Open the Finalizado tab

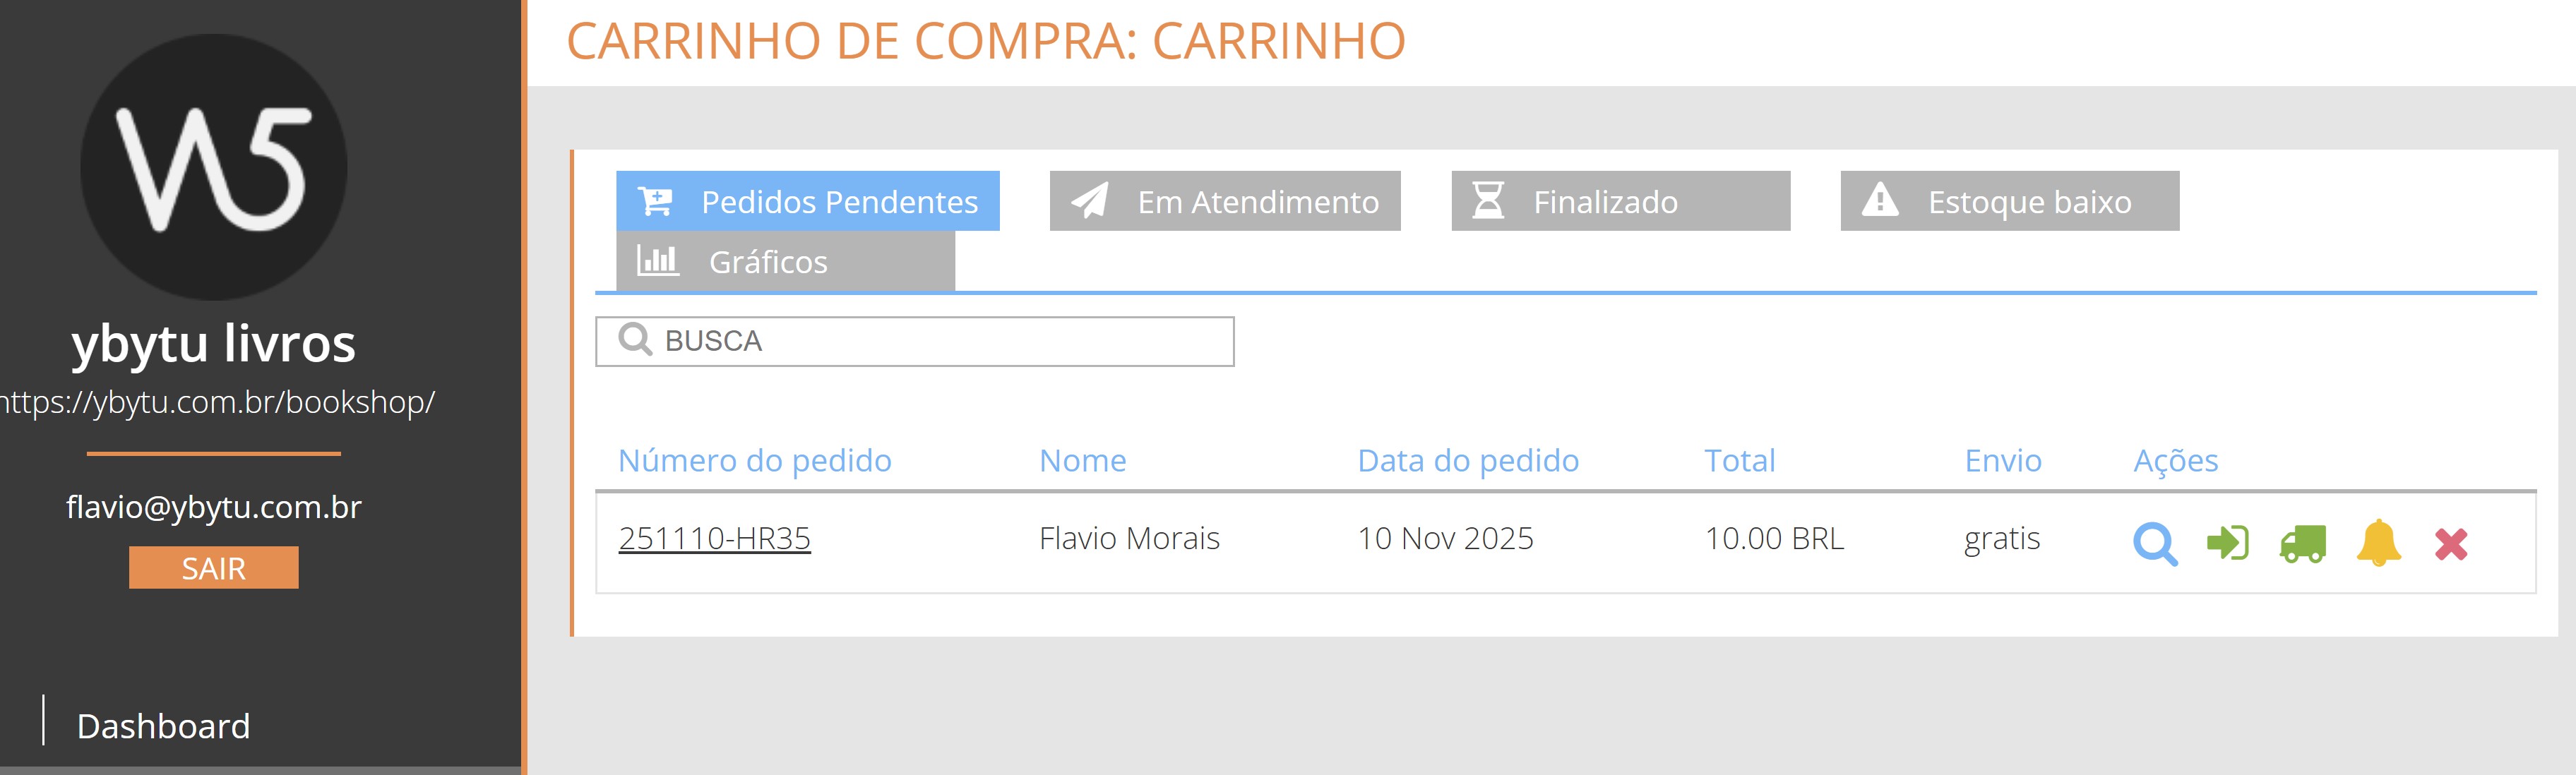[x=1620, y=201]
